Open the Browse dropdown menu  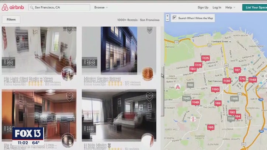pos(101,7)
